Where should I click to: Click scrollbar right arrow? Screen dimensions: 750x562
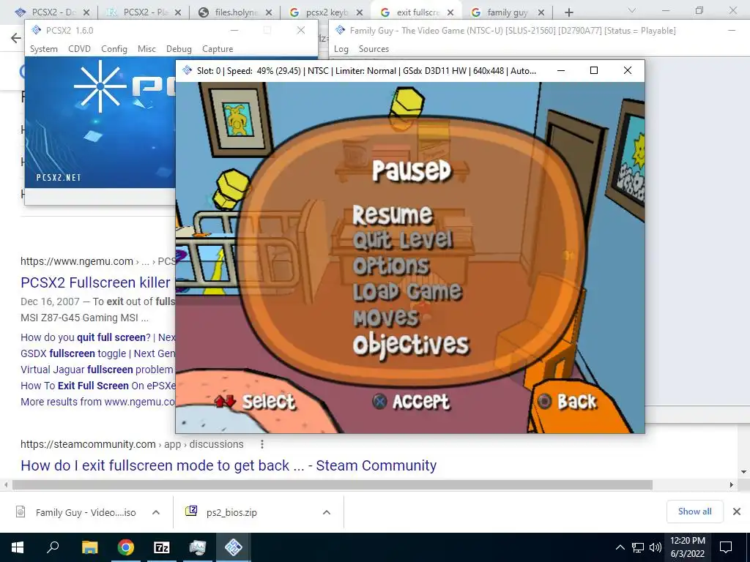732,485
